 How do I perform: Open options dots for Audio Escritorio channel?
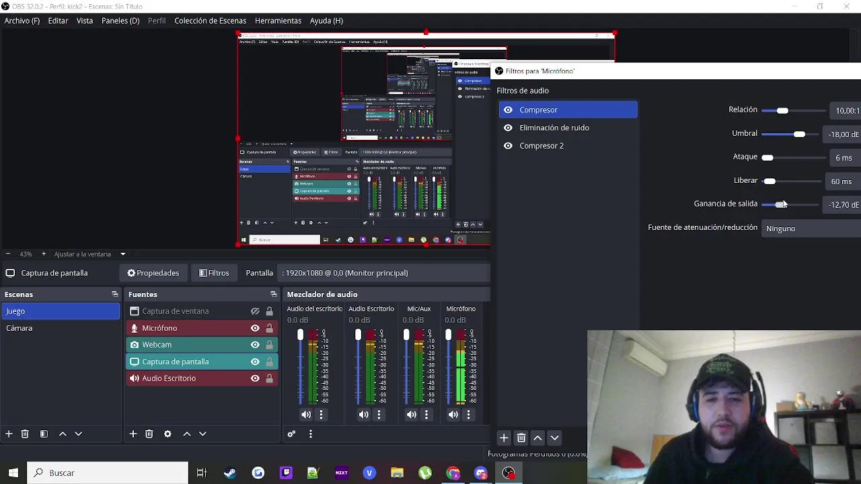(379, 415)
